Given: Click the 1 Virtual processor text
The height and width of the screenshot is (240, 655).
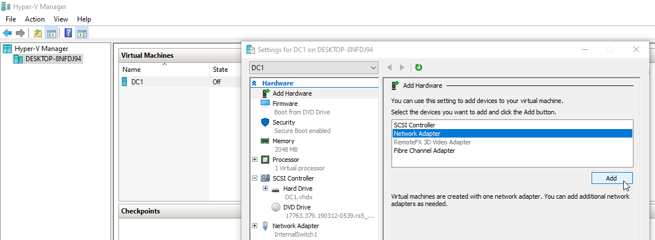Looking at the screenshot, I should pyautogui.click(x=299, y=168).
